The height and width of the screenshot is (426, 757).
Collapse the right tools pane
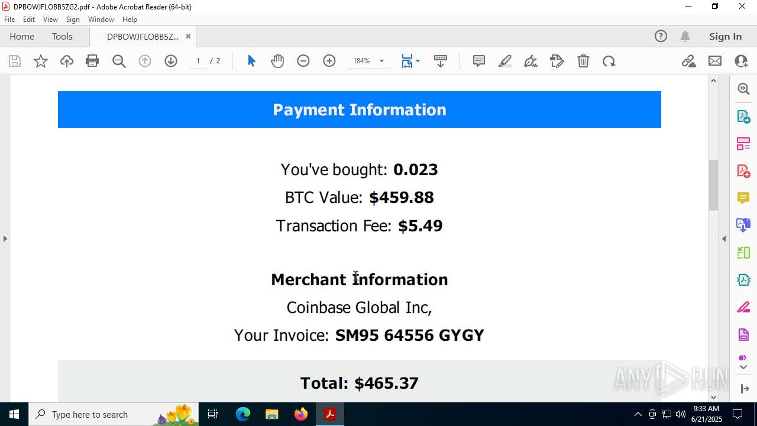pos(724,238)
